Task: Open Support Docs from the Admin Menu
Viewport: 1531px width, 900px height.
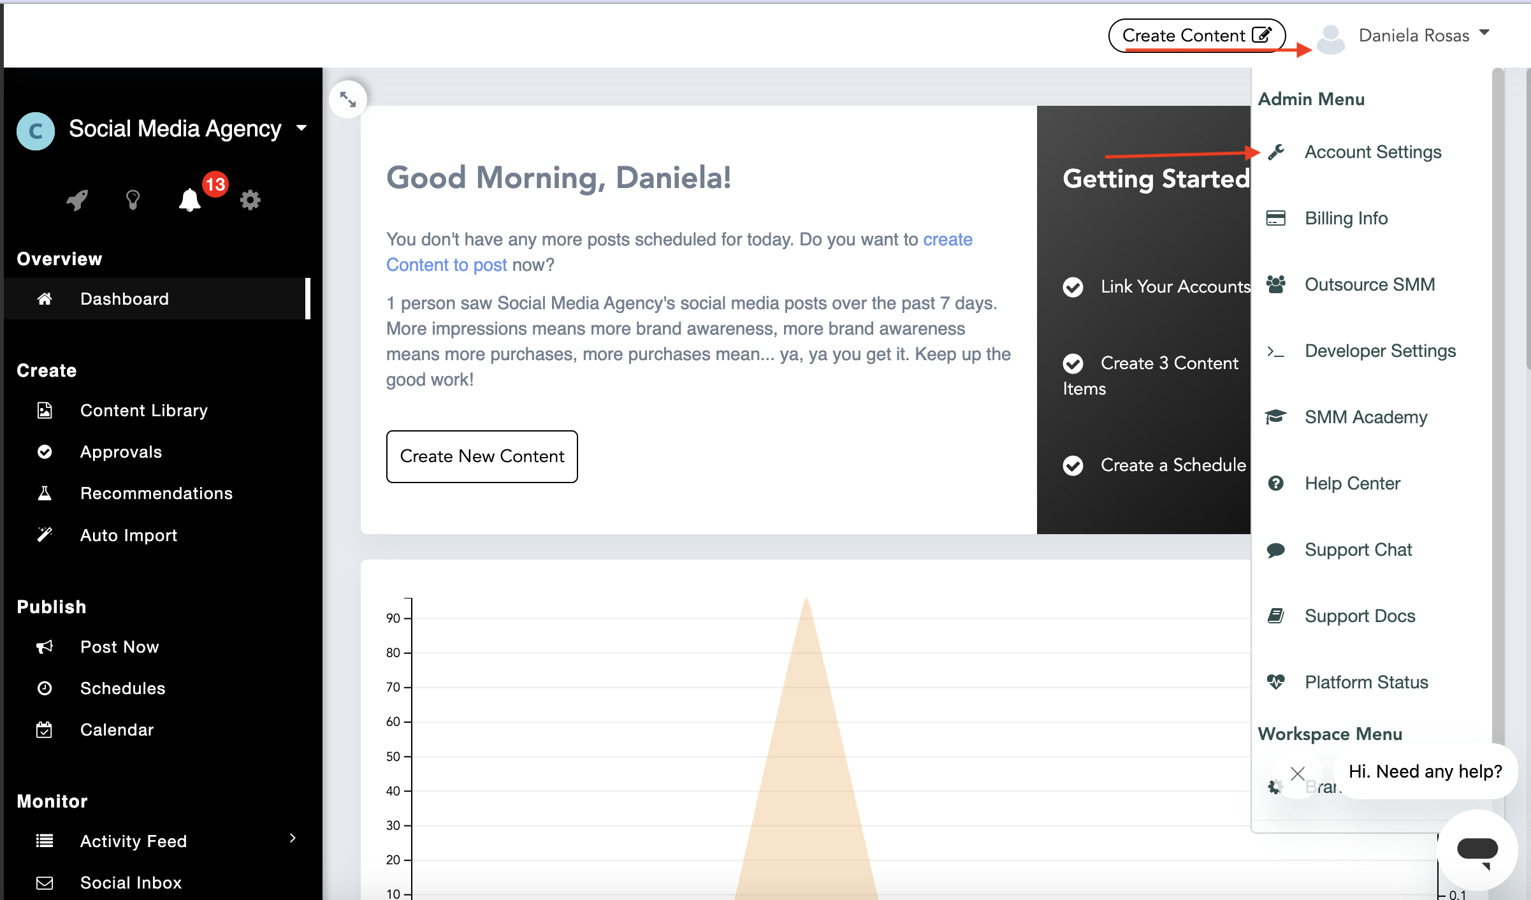Action: click(x=1360, y=615)
